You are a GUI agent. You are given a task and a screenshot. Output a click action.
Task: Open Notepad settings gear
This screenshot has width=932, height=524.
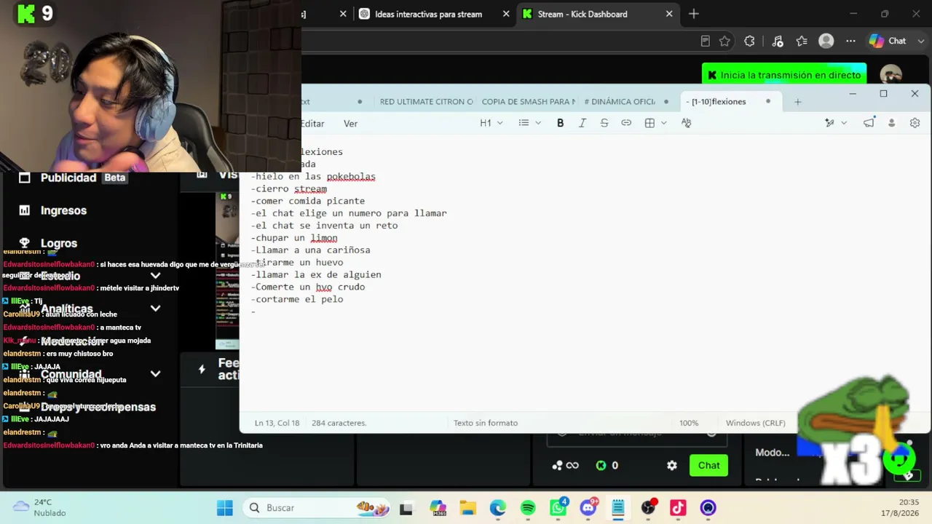point(915,123)
